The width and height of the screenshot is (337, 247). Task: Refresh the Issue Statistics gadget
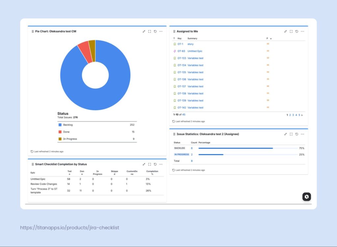(x=297, y=134)
